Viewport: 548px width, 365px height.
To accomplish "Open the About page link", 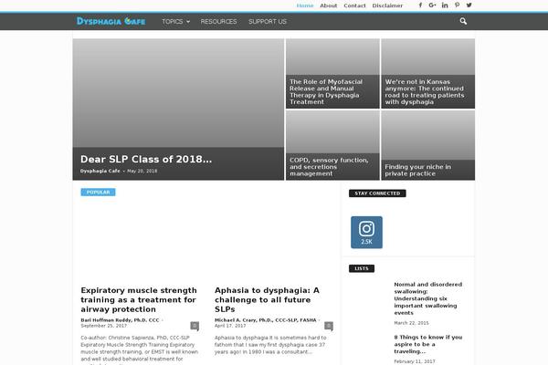I will [x=329, y=5].
